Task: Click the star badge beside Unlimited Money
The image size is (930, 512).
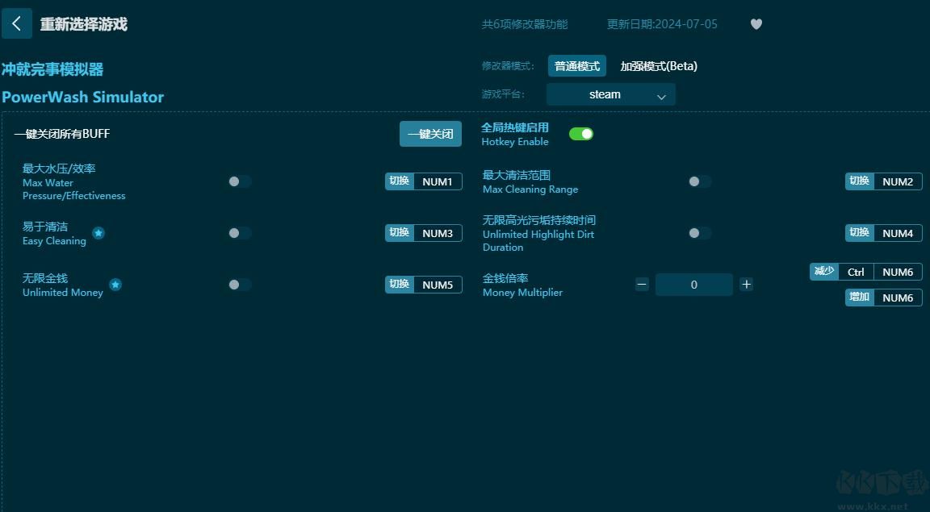Action: [115, 285]
